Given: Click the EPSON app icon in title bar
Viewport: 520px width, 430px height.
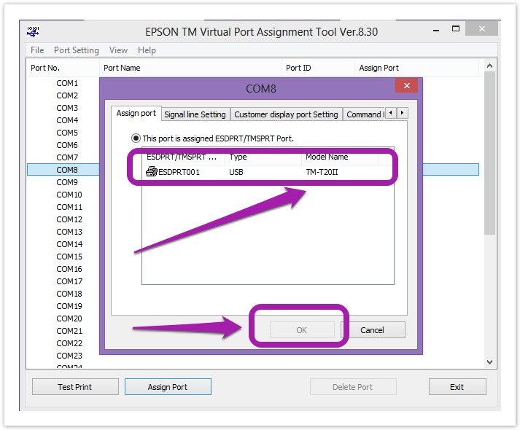Looking at the screenshot, I should (x=34, y=31).
